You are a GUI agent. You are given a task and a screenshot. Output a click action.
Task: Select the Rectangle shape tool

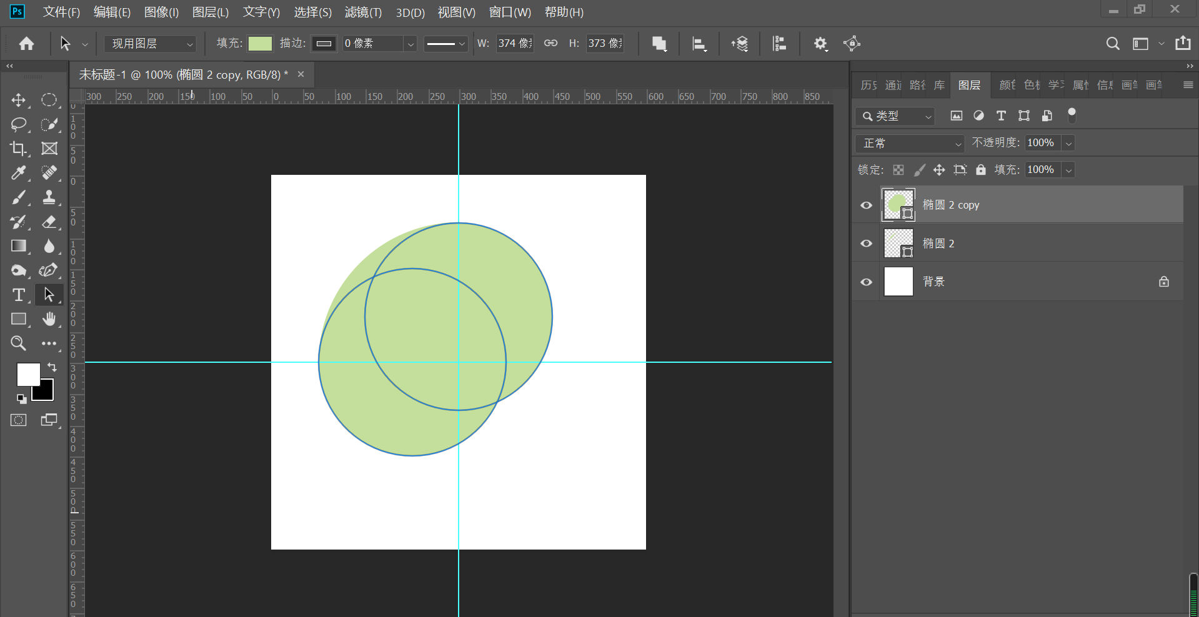19,319
